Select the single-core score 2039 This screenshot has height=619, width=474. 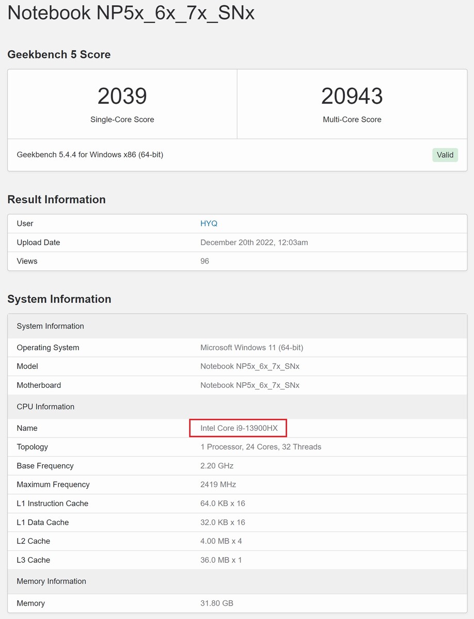coord(122,96)
